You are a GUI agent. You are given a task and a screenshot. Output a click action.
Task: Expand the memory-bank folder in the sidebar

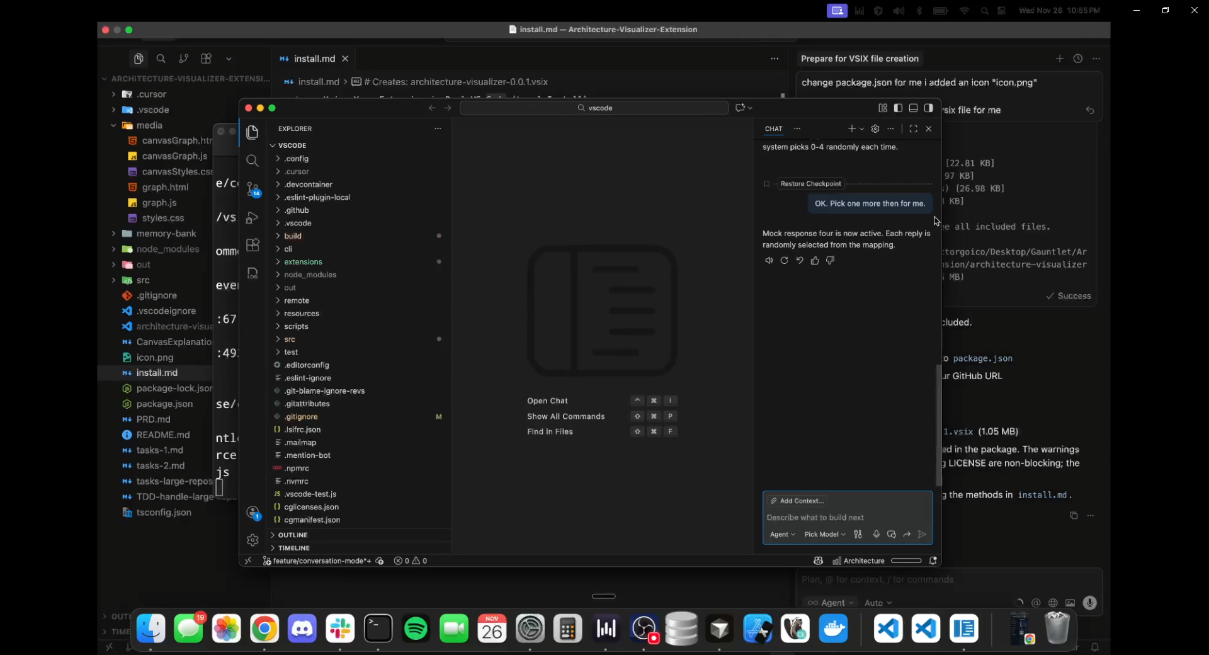point(162,233)
